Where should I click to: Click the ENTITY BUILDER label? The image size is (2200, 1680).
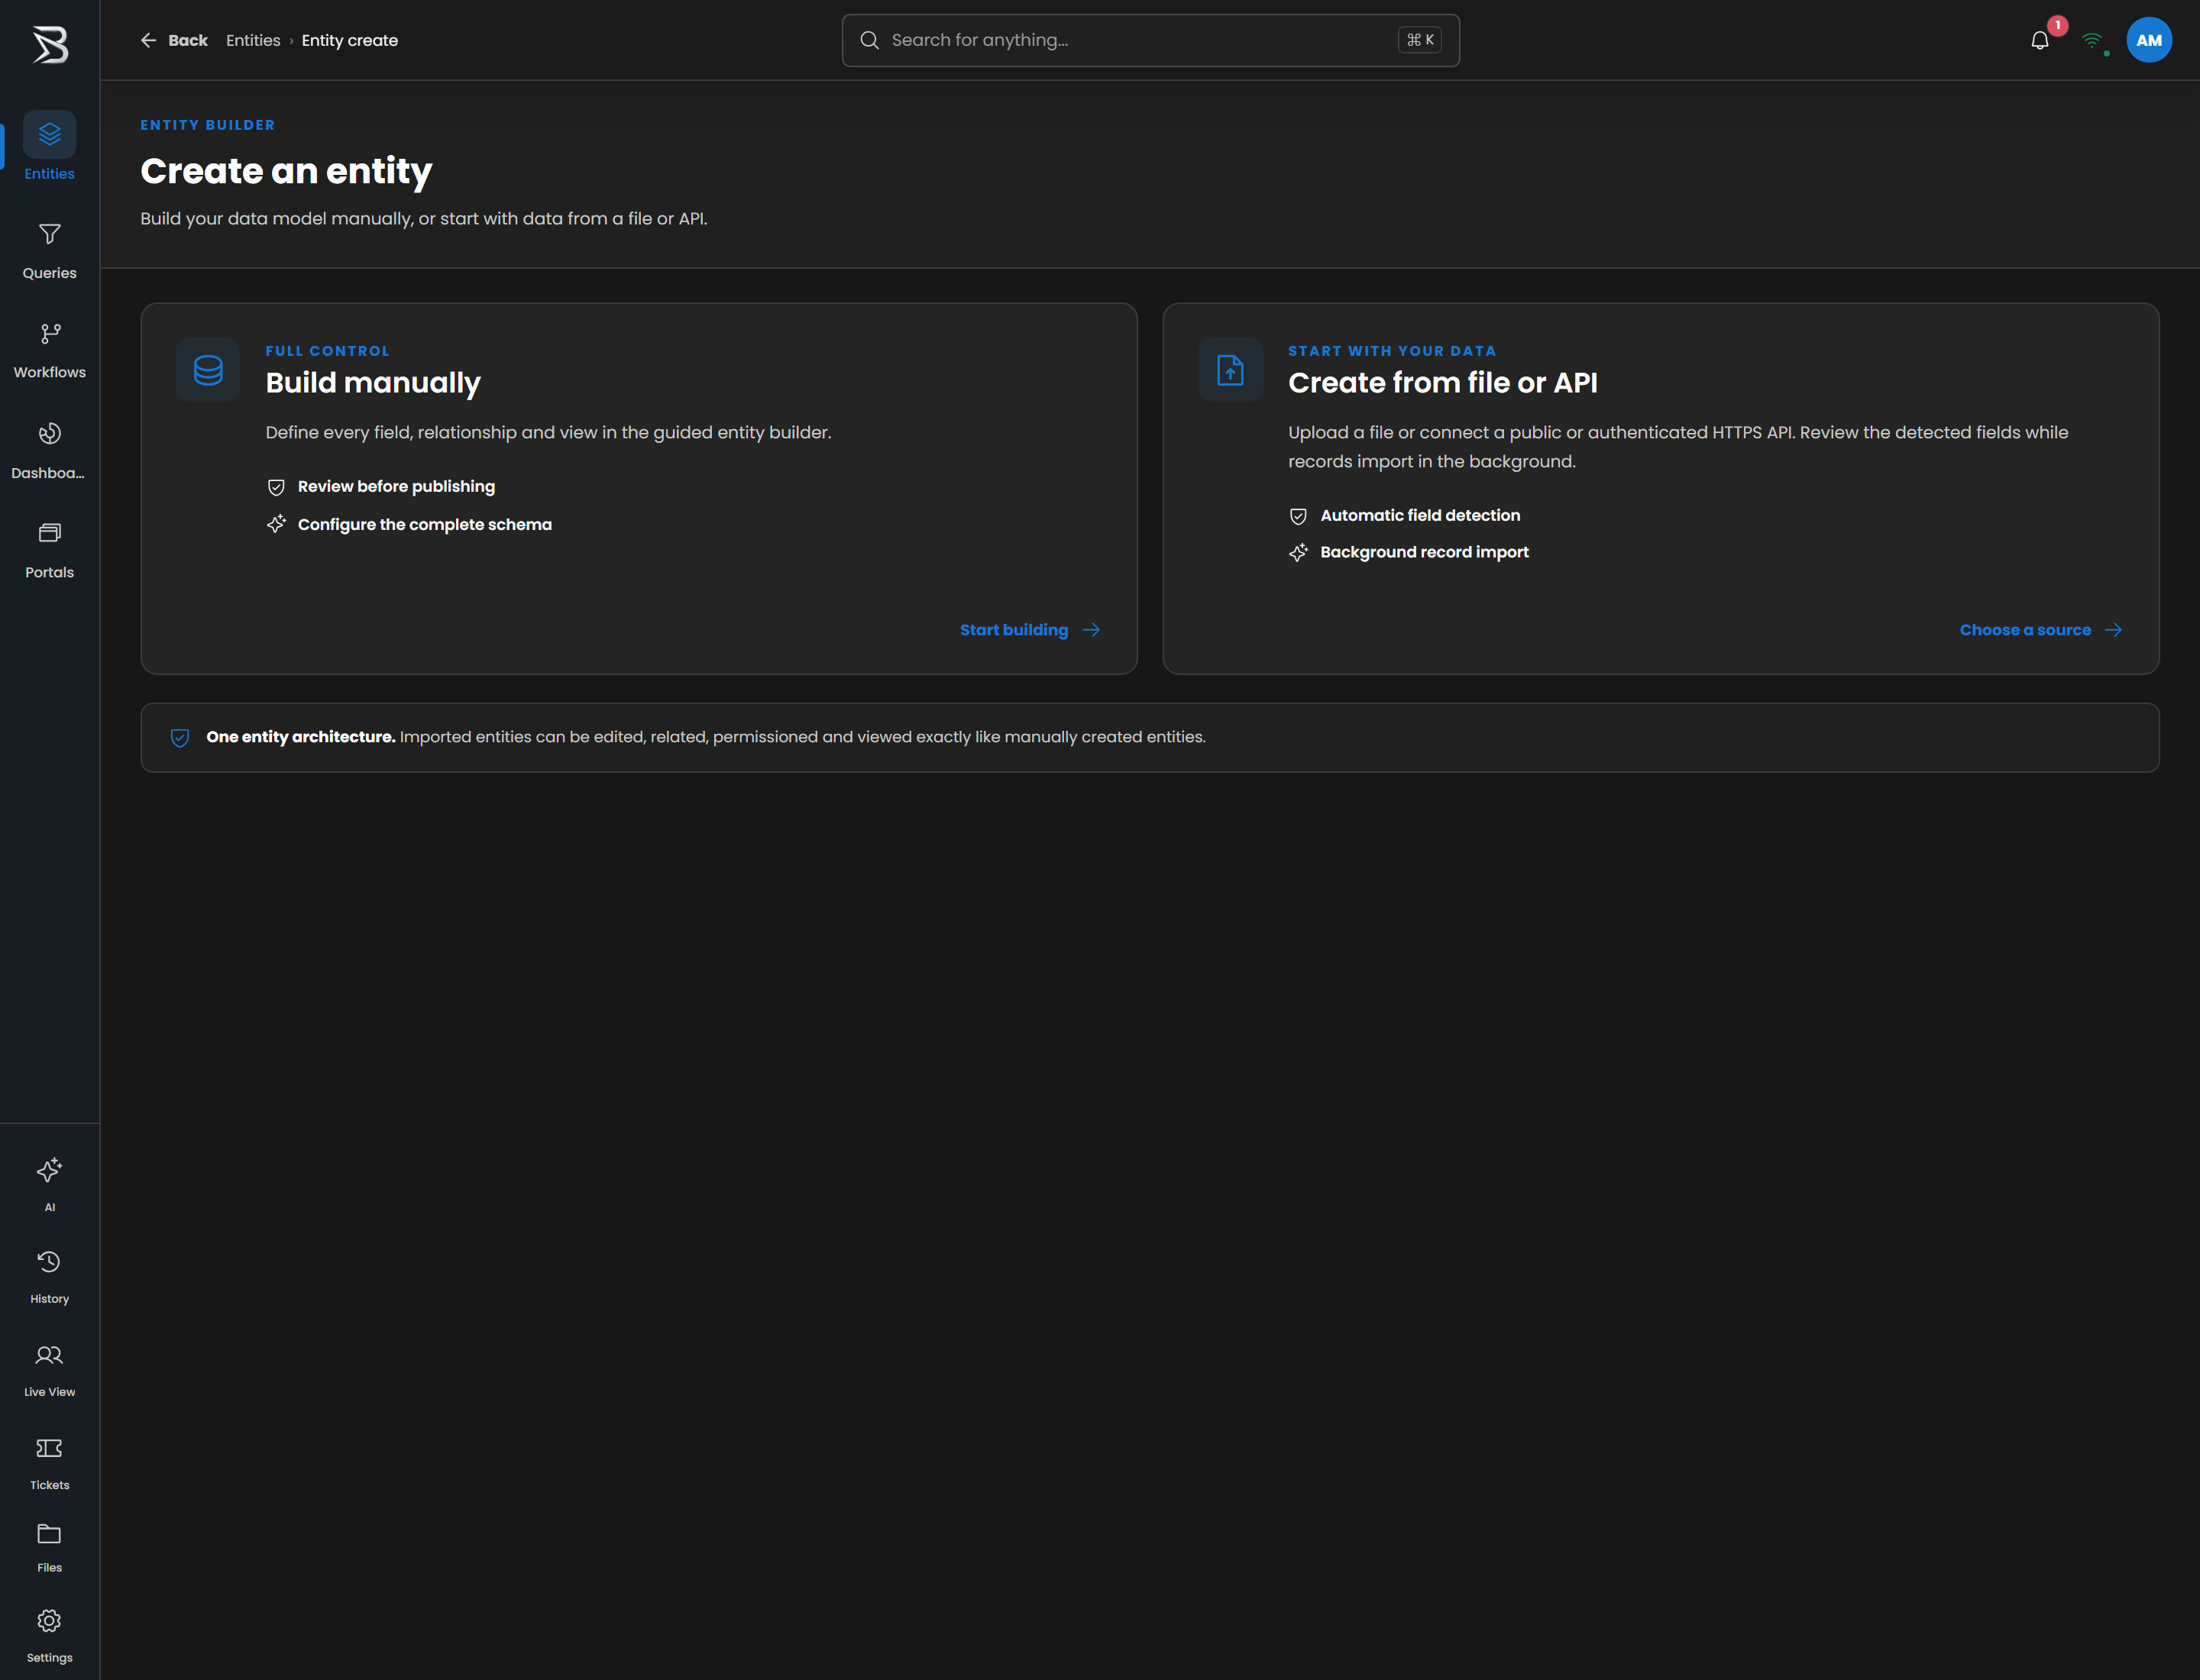pyautogui.click(x=207, y=125)
